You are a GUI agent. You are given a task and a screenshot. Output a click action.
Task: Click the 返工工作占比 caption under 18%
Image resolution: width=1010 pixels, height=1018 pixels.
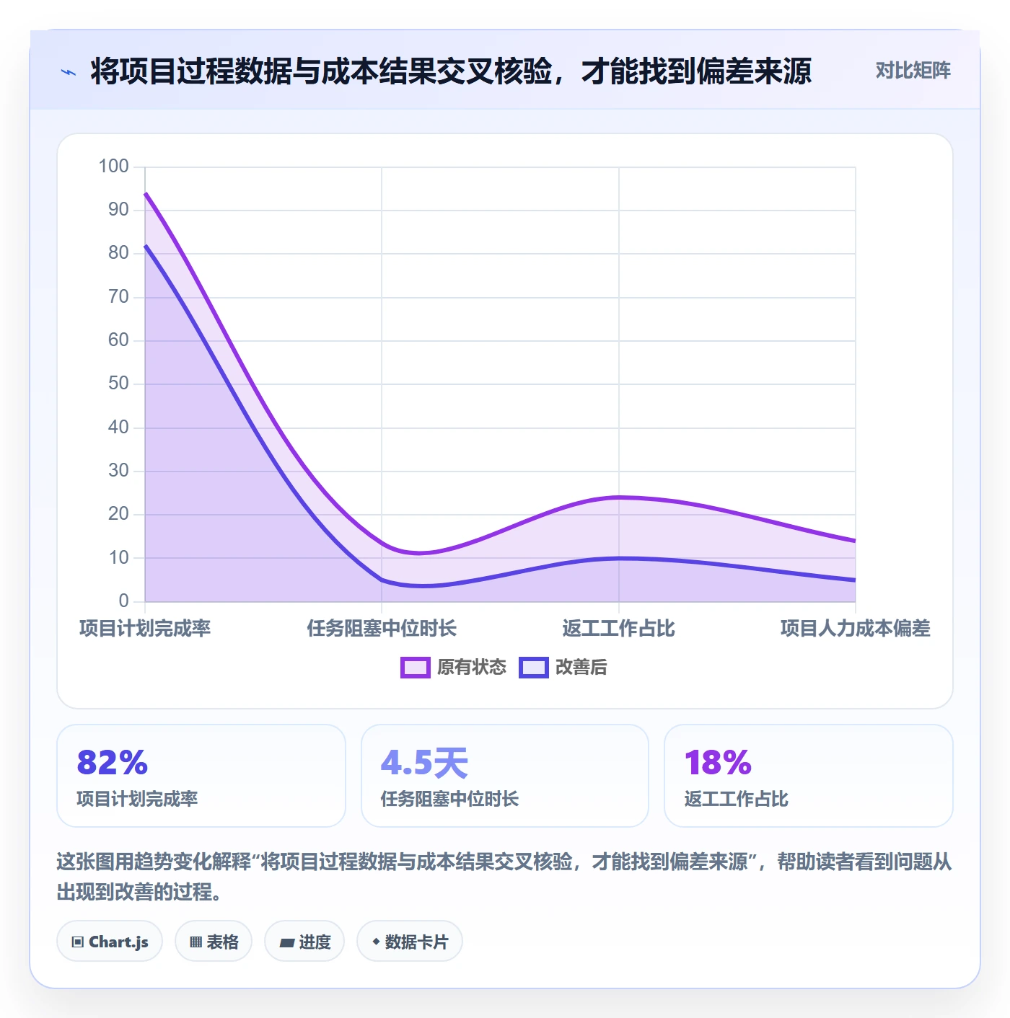pos(736,799)
